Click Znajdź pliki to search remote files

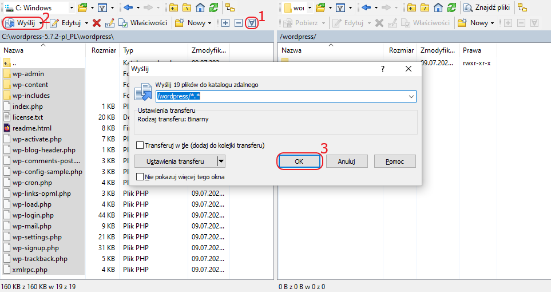pyautogui.click(x=487, y=7)
